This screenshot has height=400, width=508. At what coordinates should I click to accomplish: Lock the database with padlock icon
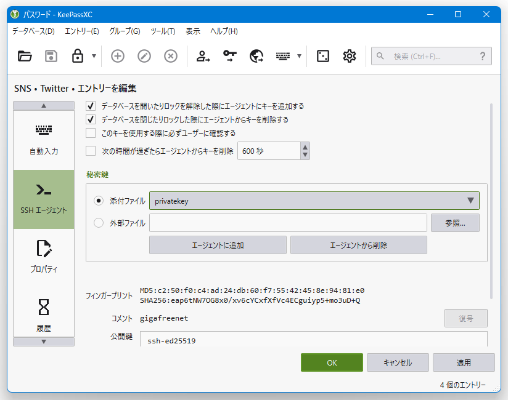point(78,56)
